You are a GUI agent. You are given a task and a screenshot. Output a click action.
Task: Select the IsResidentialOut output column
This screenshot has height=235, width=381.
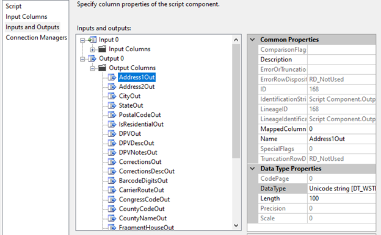pos(141,124)
